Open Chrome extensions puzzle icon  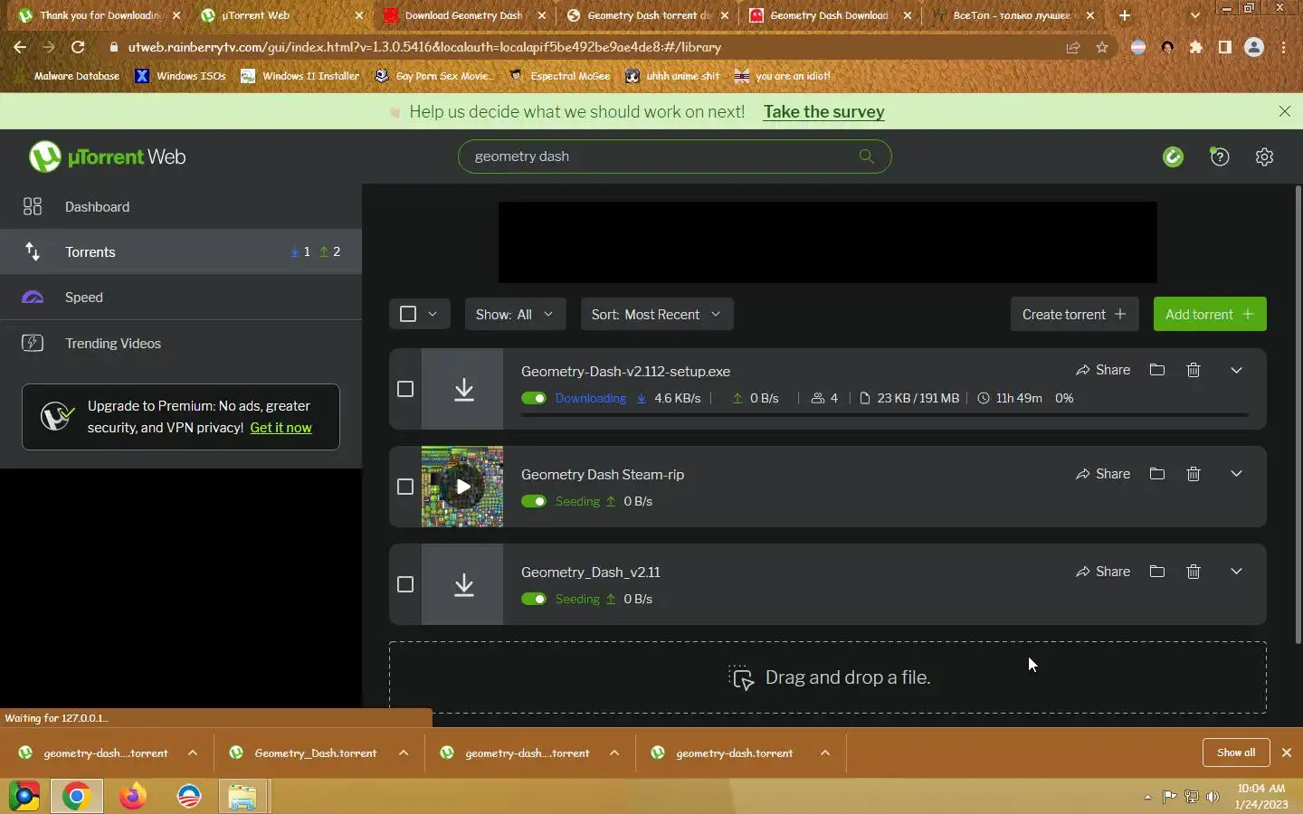1196,47
